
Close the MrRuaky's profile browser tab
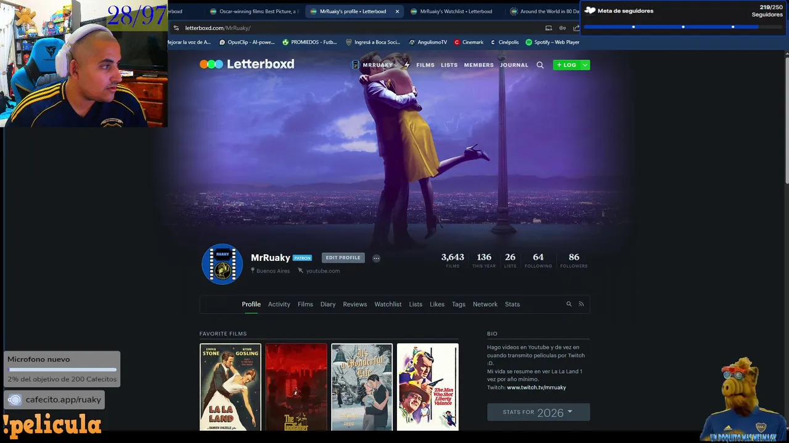coord(397,11)
